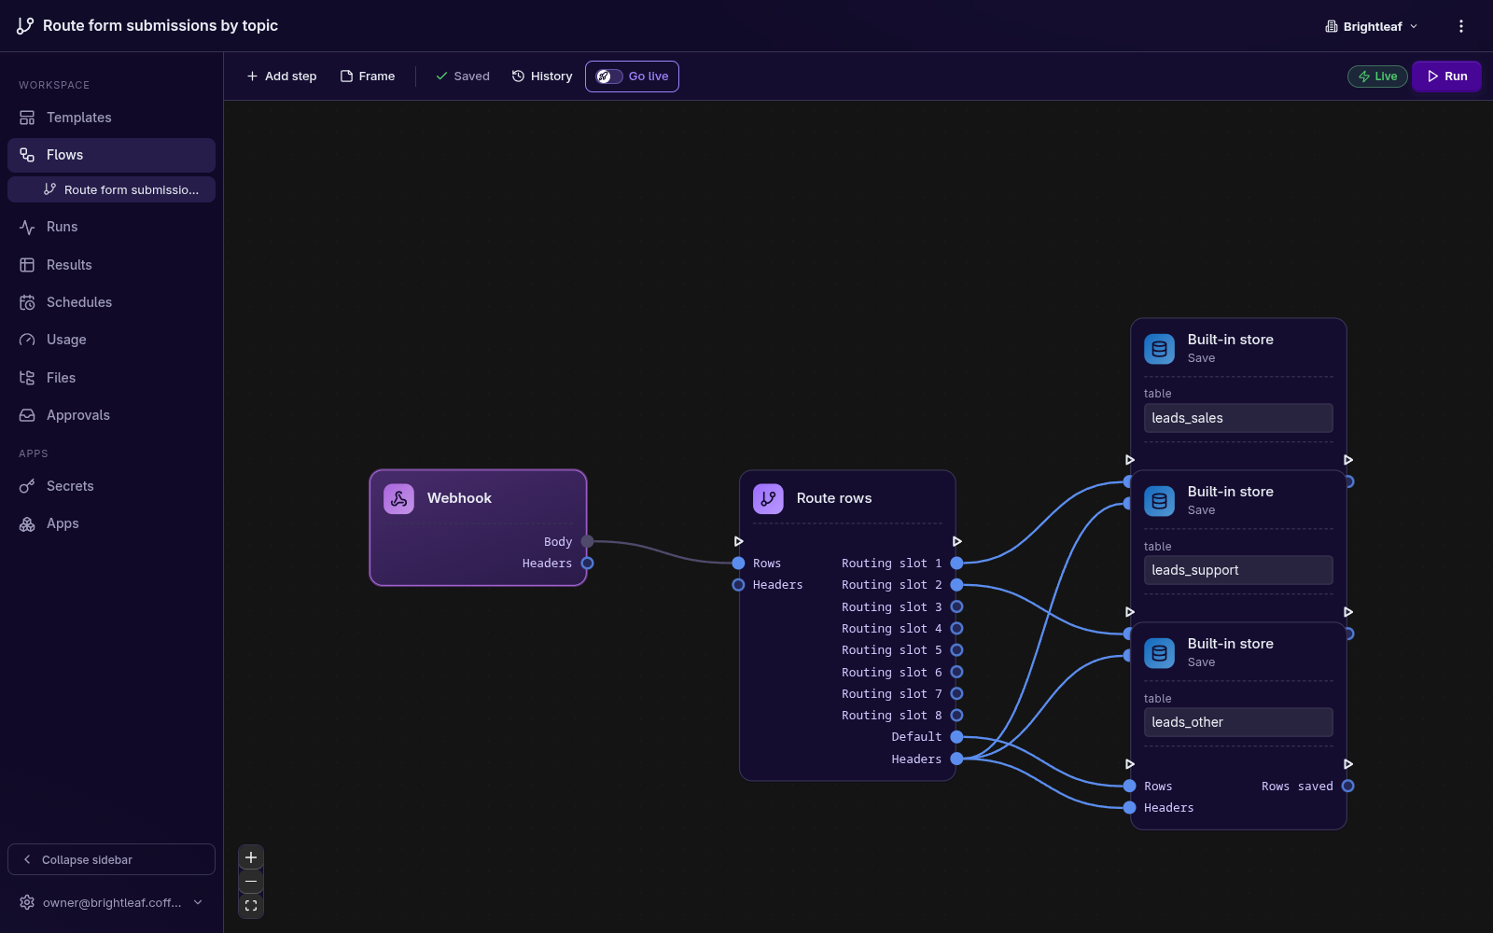Click leads_other store Headers input port
This screenshot has height=933, width=1493.
pyautogui.click(x=1130, y=808)
